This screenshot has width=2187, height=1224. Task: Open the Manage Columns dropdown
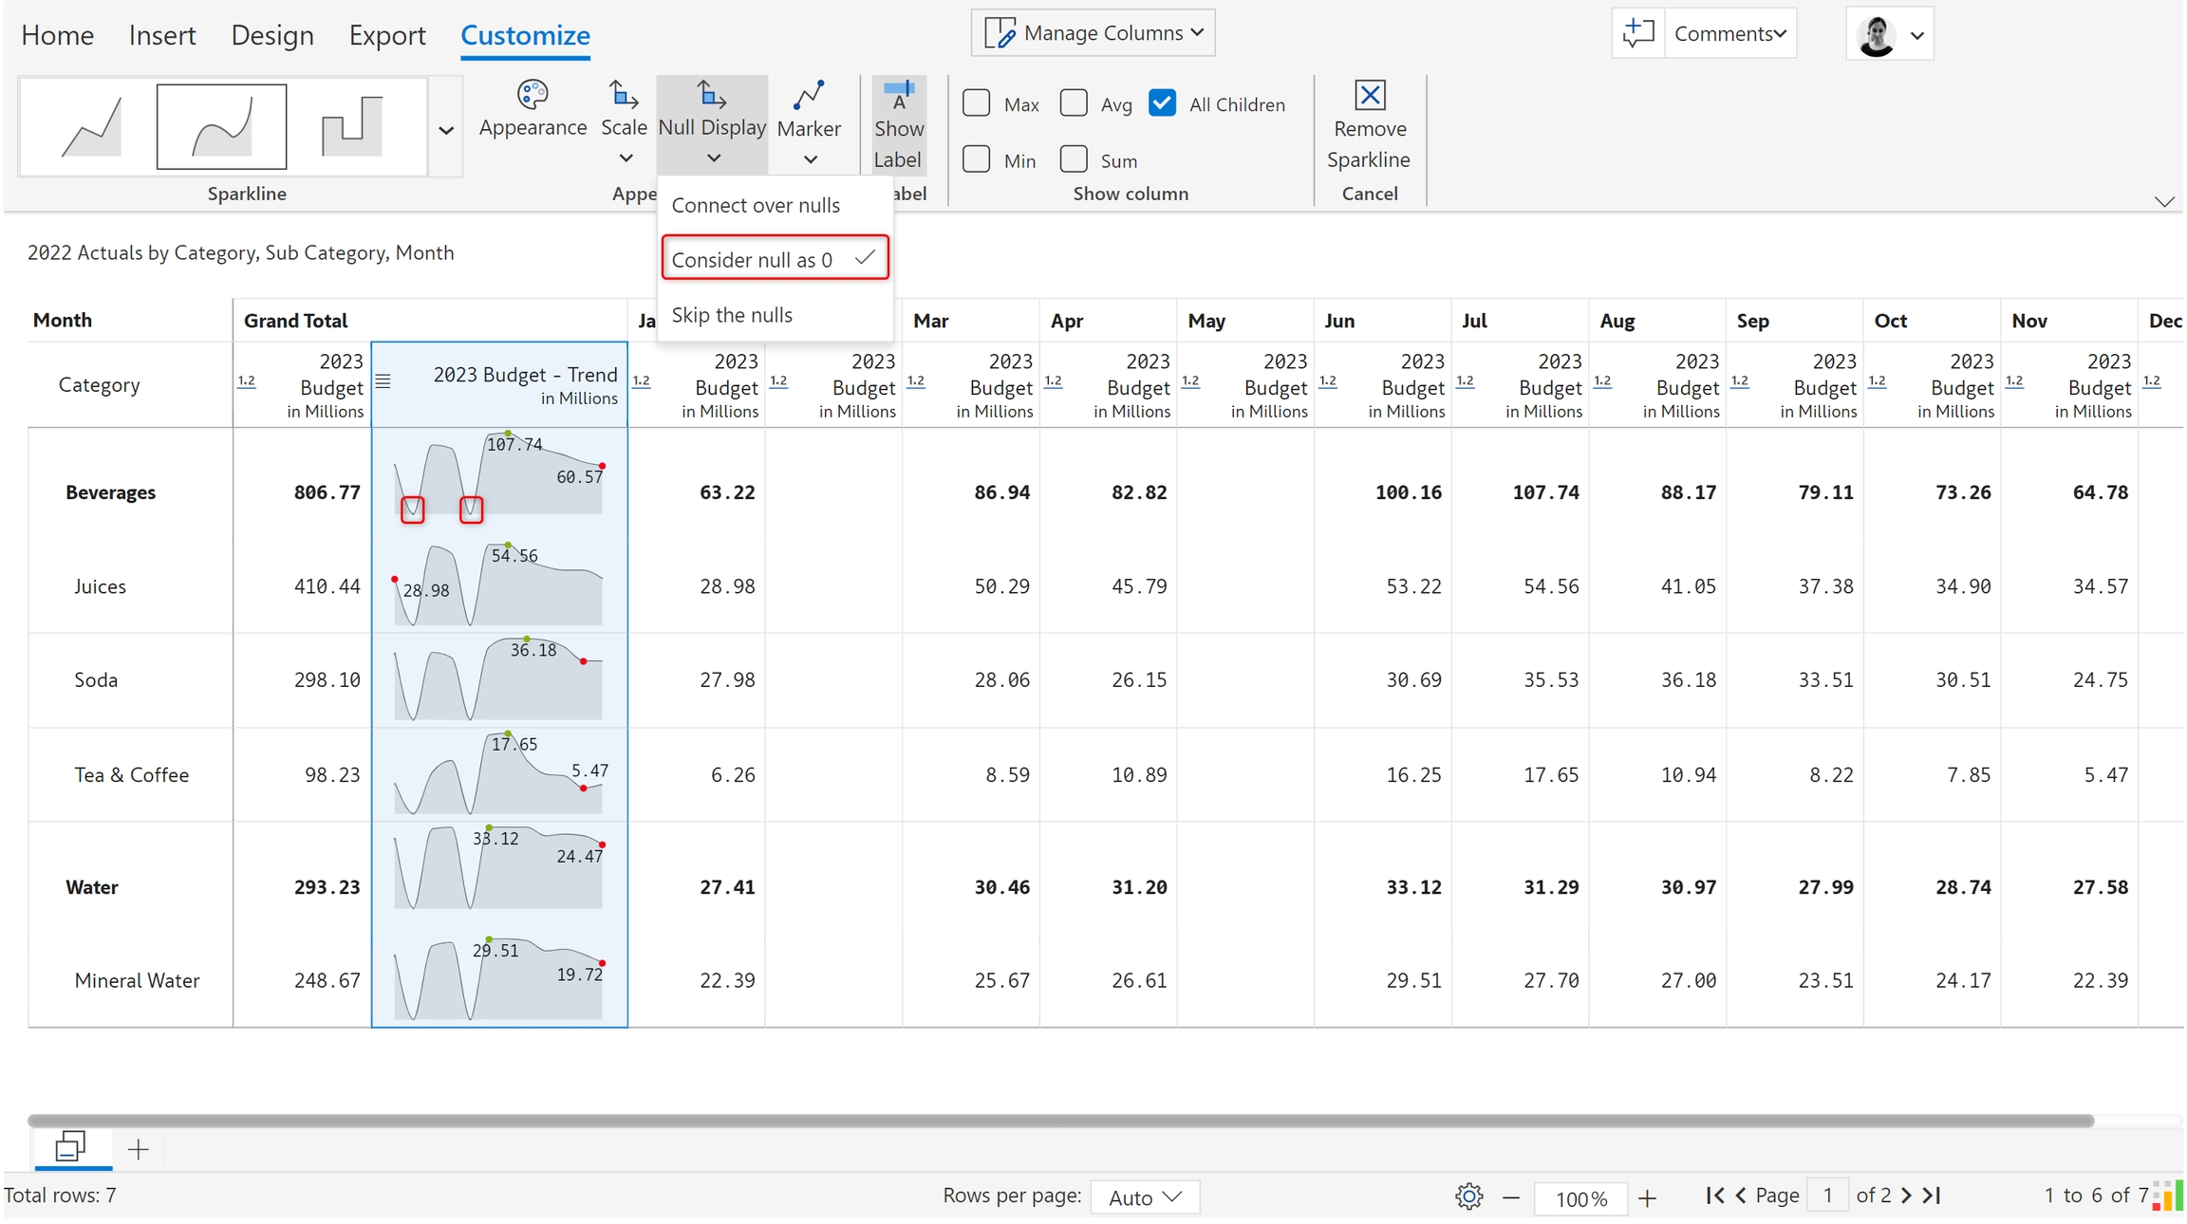coord(1093,33)
